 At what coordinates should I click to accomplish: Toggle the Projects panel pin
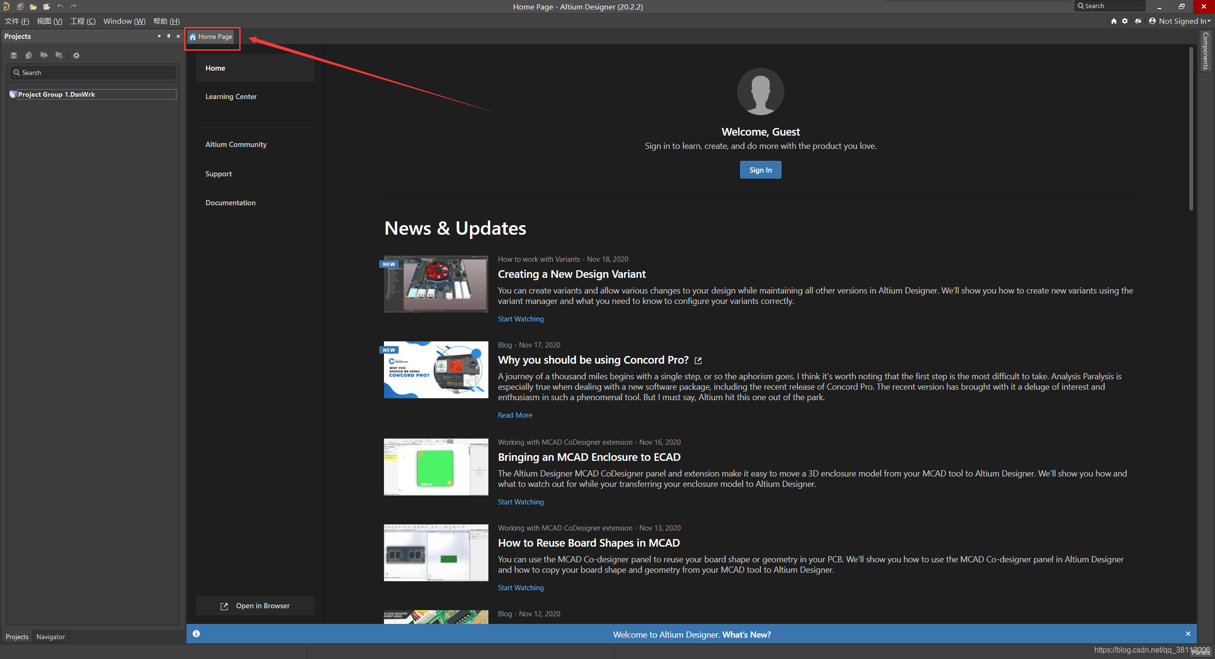coord(168,37)
